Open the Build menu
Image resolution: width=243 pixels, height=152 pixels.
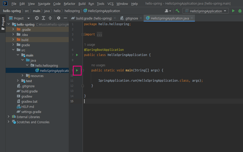82,4
